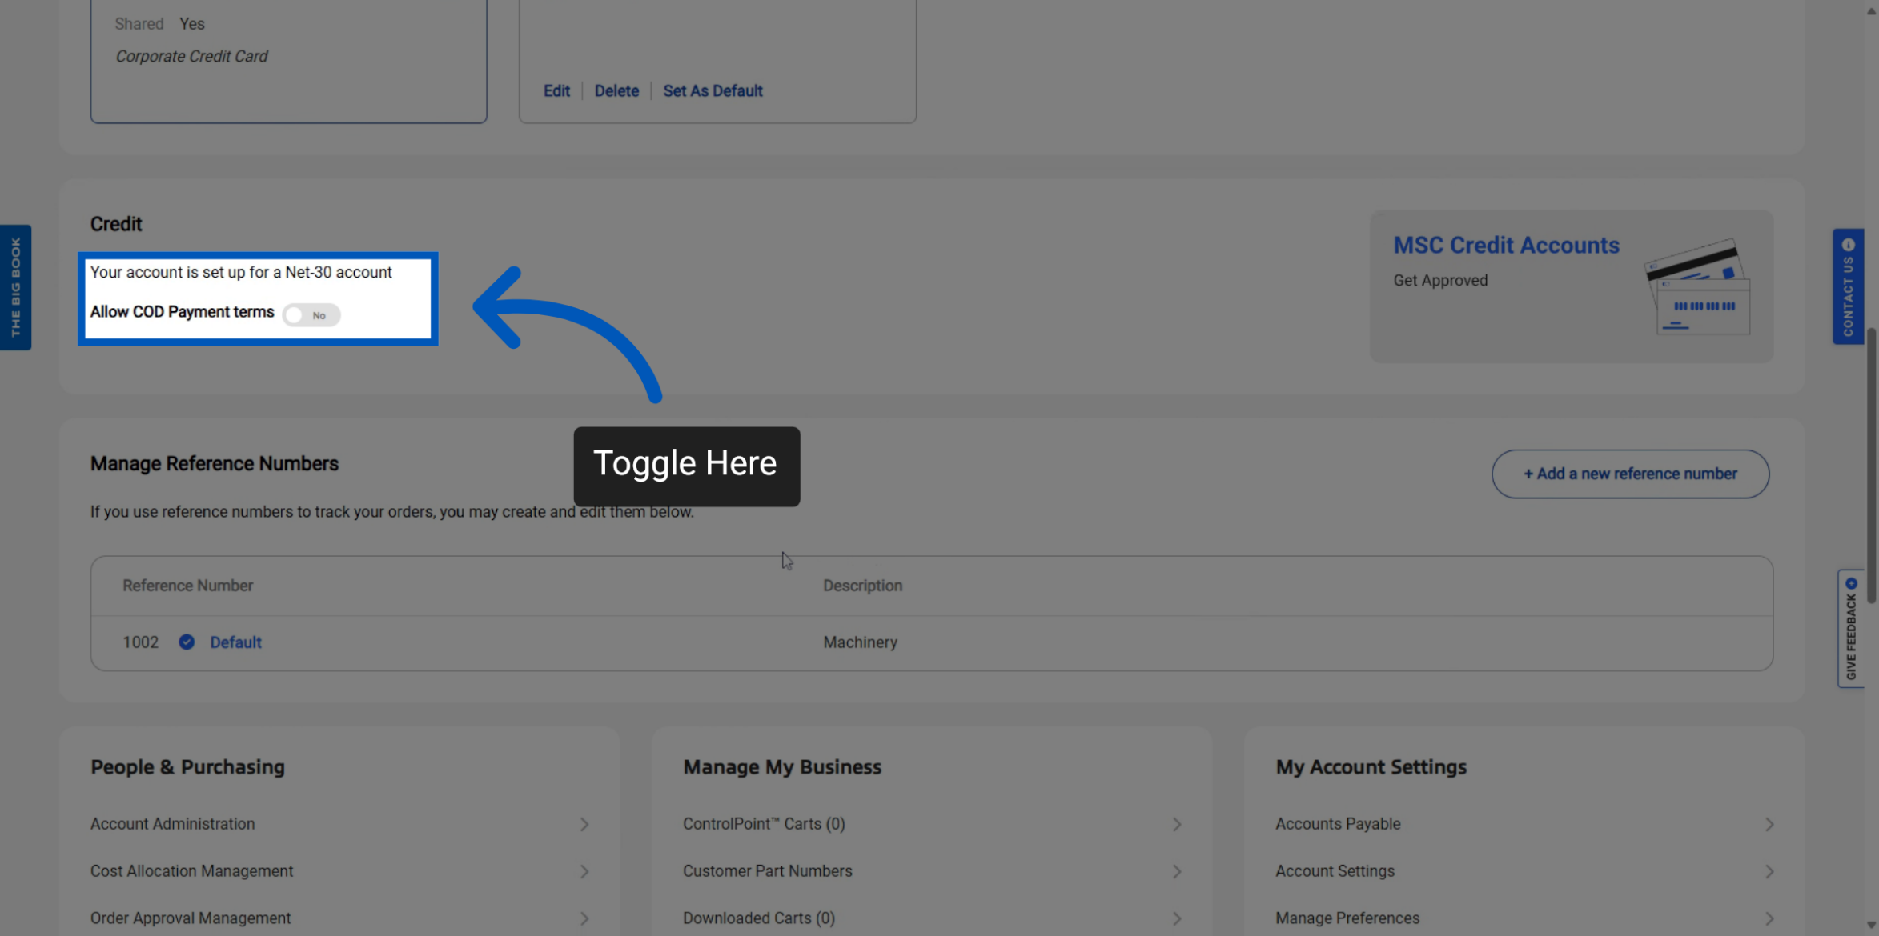Click Edit on the payment card
The height and width of the screenshot is (936, 1879).
point(556,91)
